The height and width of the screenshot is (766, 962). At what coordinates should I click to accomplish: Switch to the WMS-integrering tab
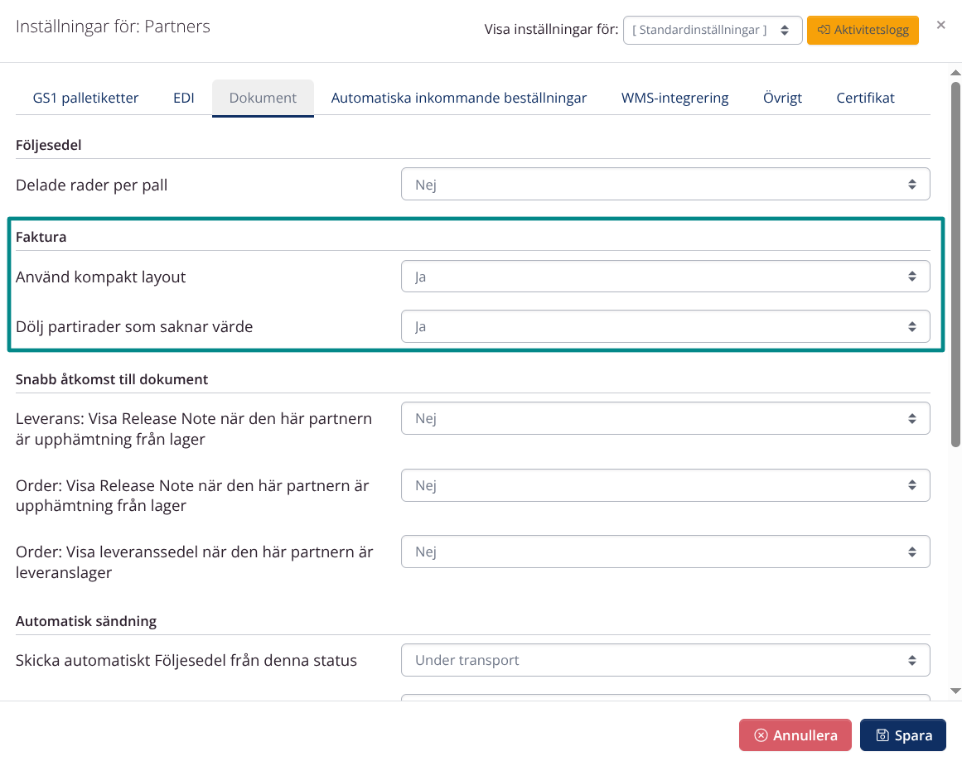click(674, 98)
